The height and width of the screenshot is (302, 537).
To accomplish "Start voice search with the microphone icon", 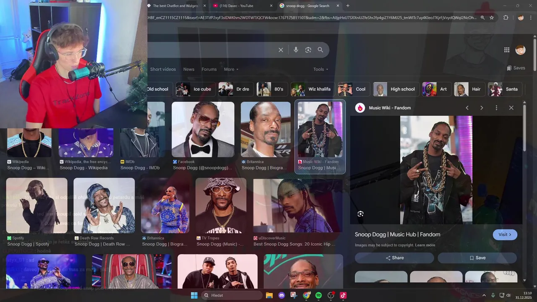I will click(x=296, y=50).
